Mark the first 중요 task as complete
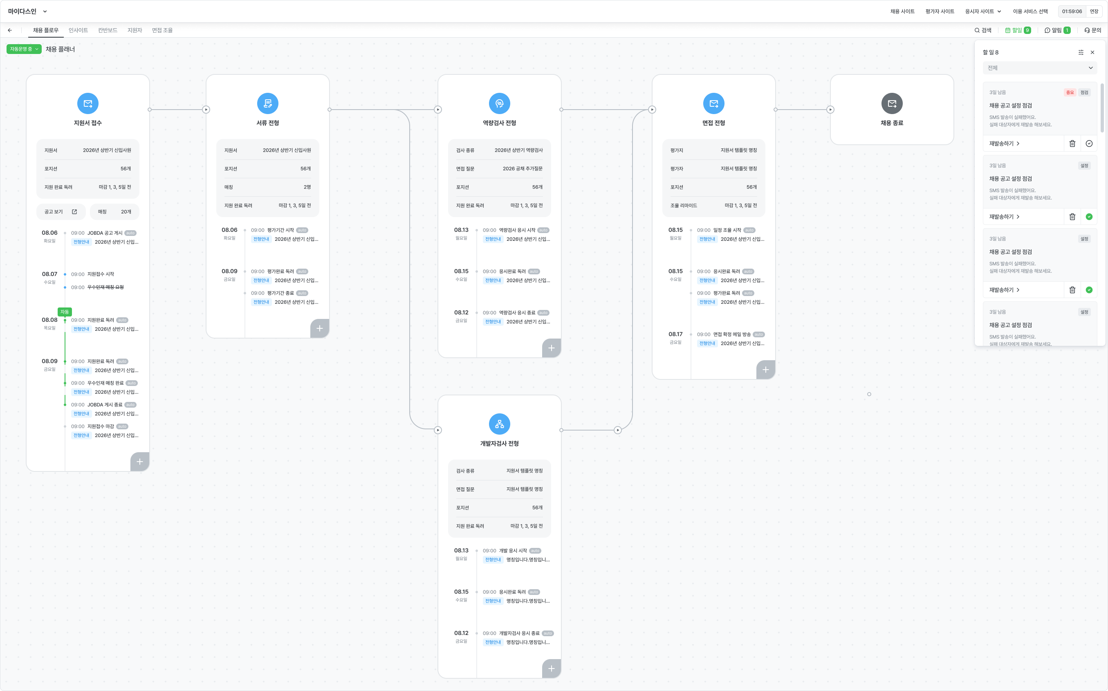 point(1089,144)
